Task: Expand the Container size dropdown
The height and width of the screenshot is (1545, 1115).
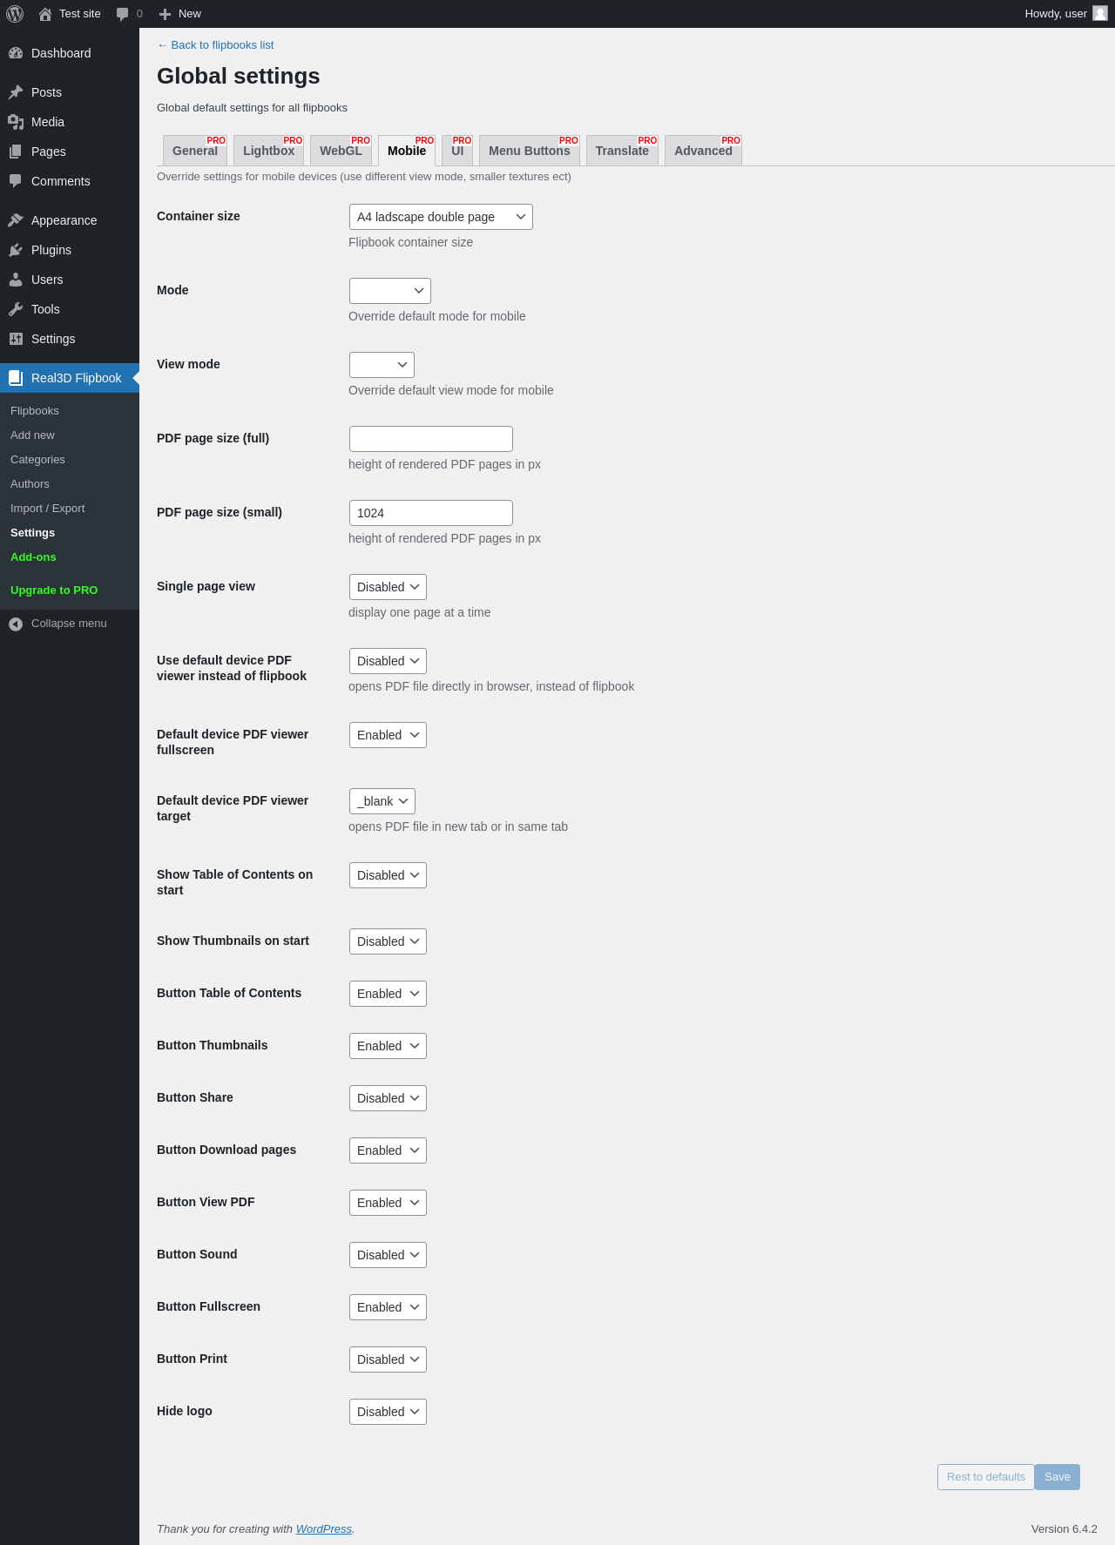Action: [x=441, y=217]
